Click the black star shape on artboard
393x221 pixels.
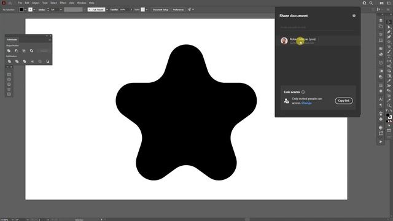pos(186,113)
